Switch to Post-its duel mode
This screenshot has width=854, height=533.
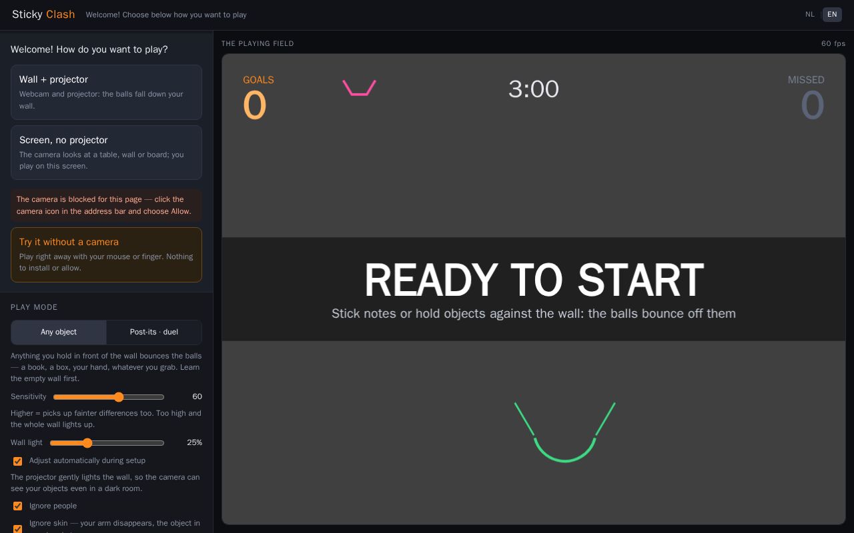154,332
